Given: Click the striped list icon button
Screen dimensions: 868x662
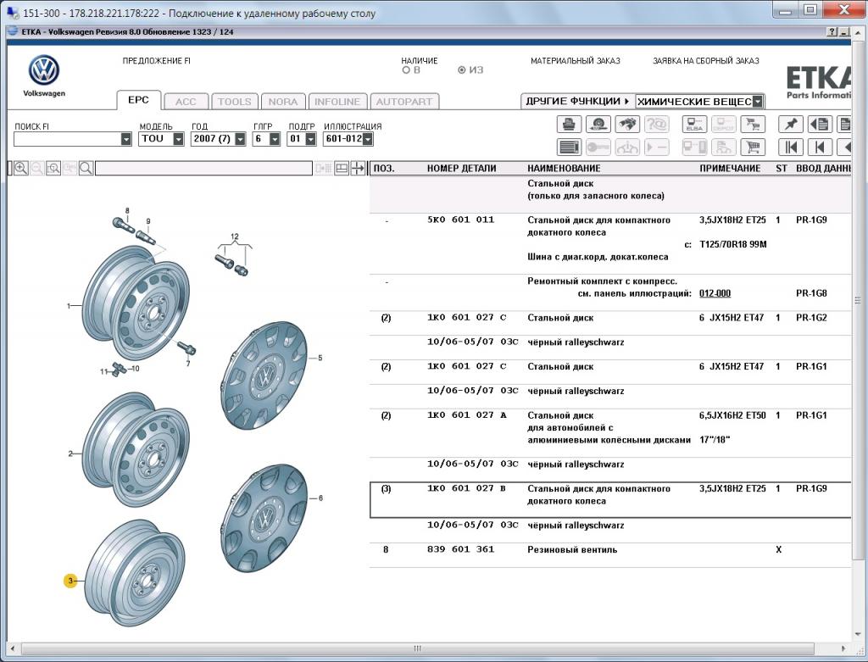Looking at the screenshot, I should (x=569, y=147).
